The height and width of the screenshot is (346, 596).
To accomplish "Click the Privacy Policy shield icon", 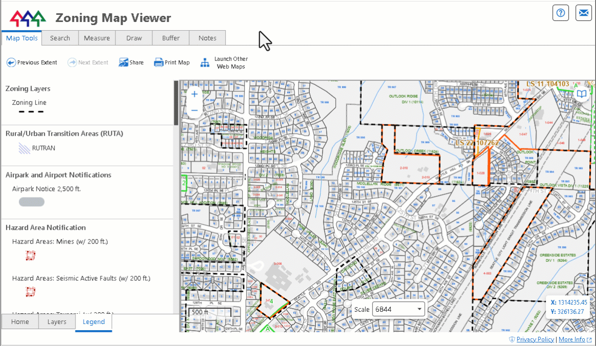I will pos(512,339).
